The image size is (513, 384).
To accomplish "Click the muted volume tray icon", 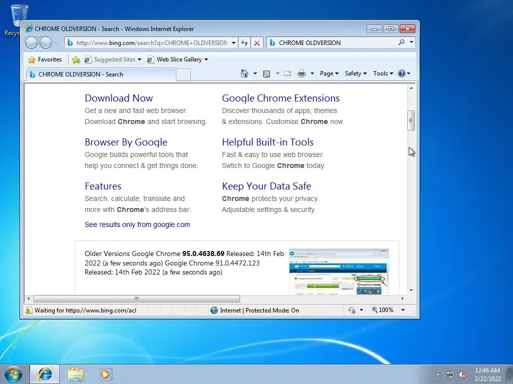I will click(462, 375).
